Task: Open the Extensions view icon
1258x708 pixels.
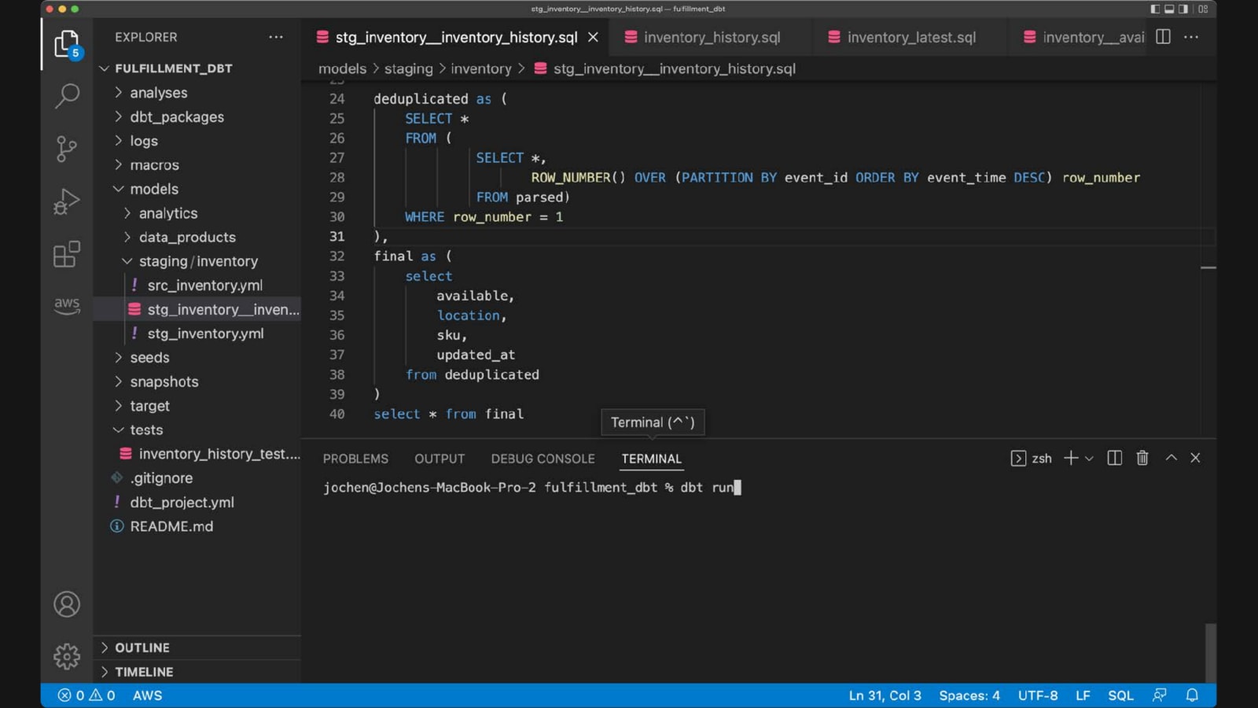Action: click(x=67, y=254)
